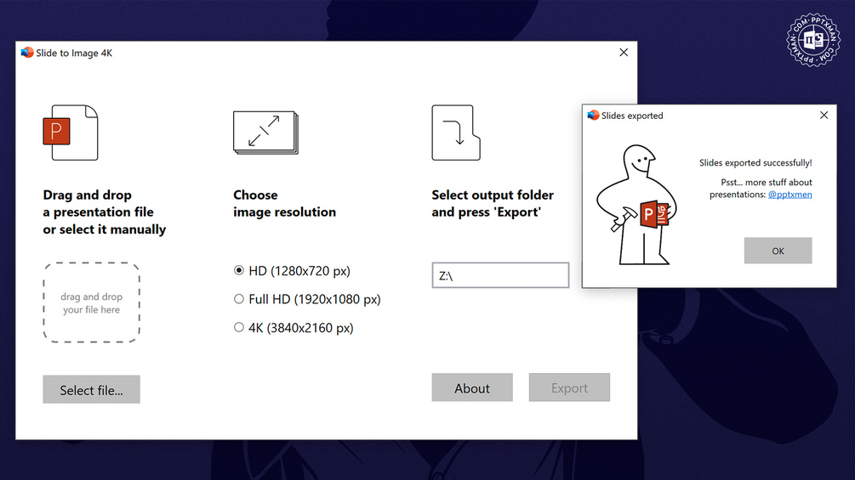The height and width of the screenshot is (480, 855).
Task: Click the Export button
Action: (x=569, y=387)
